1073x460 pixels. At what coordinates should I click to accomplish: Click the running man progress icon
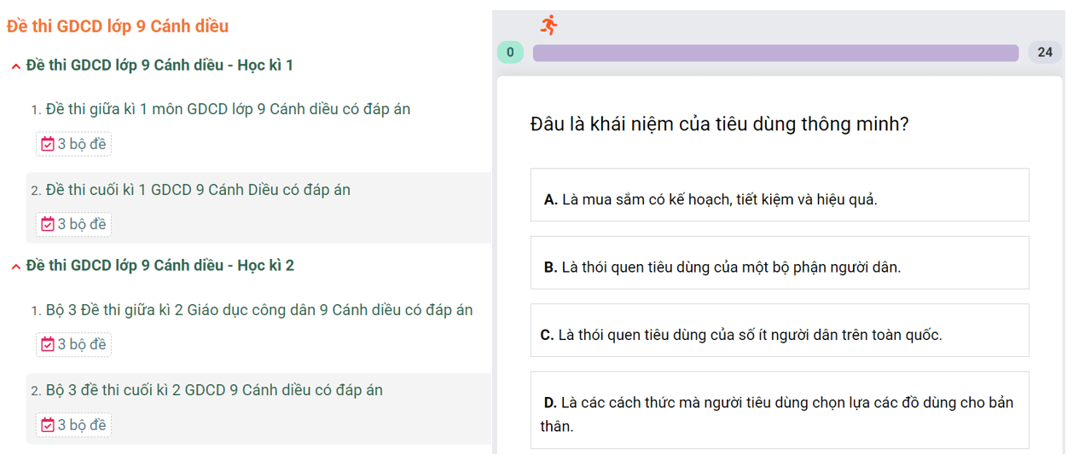549,25
